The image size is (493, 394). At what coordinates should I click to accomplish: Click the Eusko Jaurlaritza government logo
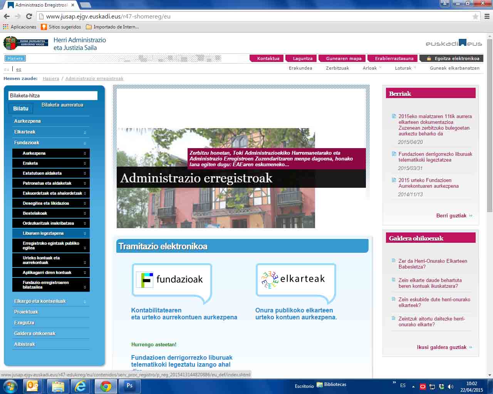pos(25,43)
